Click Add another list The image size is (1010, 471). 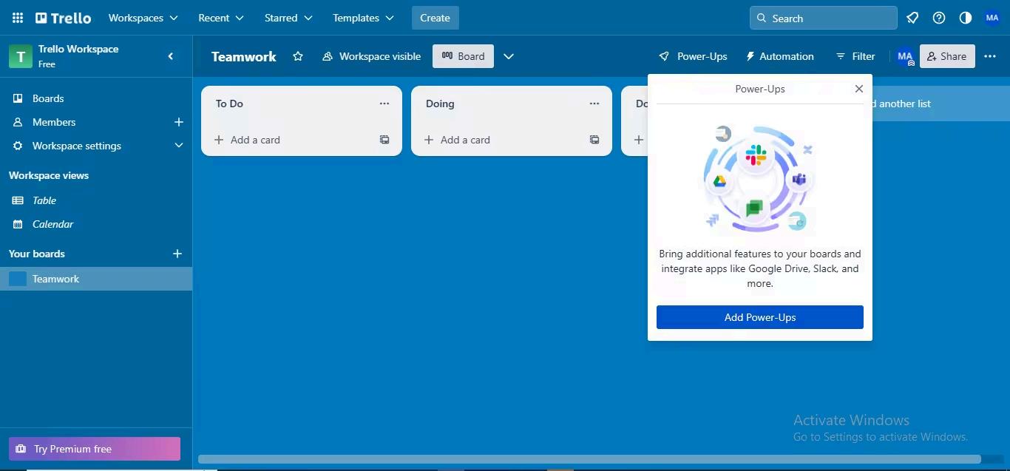(x=939, y=104)
